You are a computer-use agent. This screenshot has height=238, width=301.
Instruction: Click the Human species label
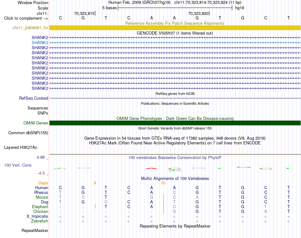[42, 188]
